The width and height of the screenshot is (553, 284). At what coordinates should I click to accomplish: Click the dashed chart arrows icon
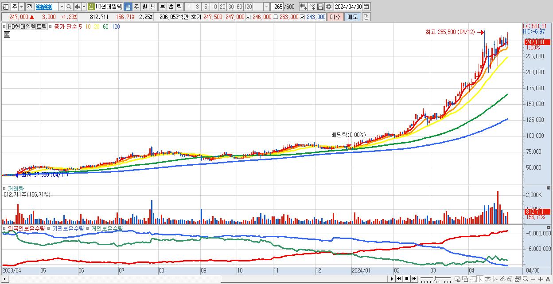click(472, 279)
